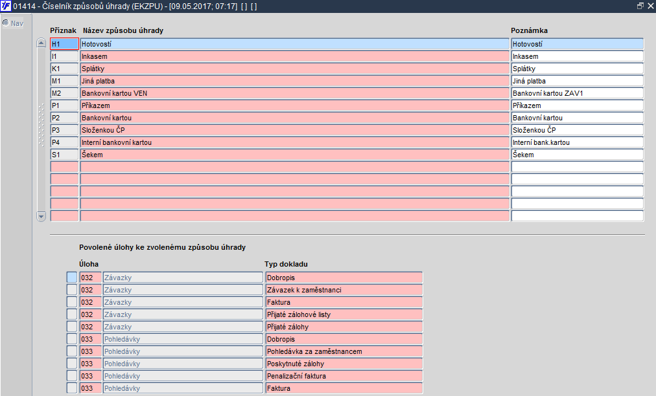Select Příznak field P4

(x=64, y=142)
